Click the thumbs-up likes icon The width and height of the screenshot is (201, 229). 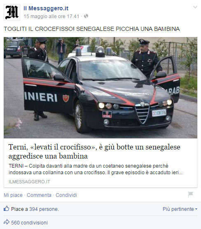point(7,208)
